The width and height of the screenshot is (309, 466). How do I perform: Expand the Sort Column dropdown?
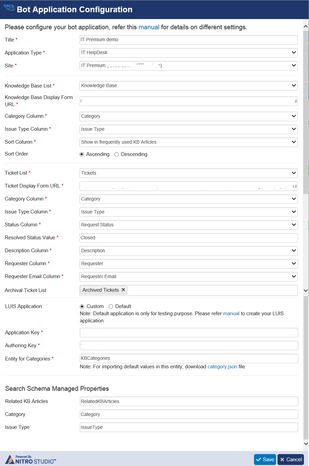click(188, 142)
